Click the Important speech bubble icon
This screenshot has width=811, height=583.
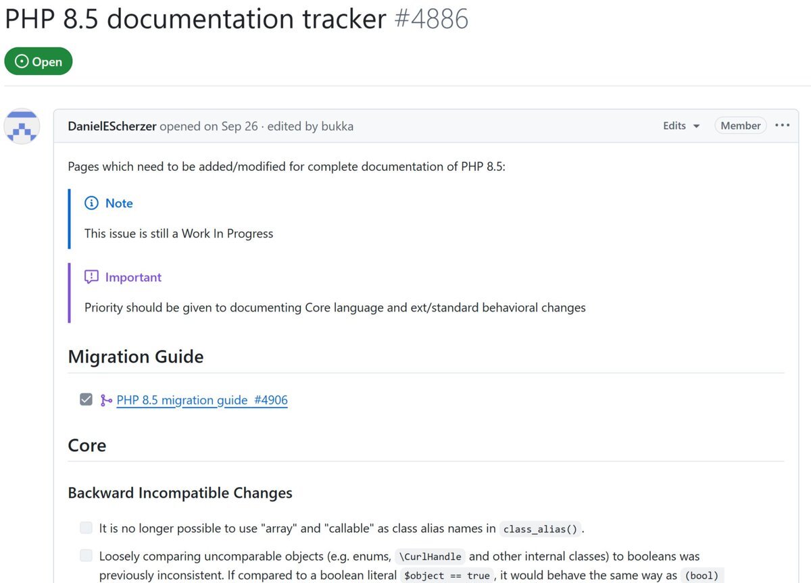91,277
